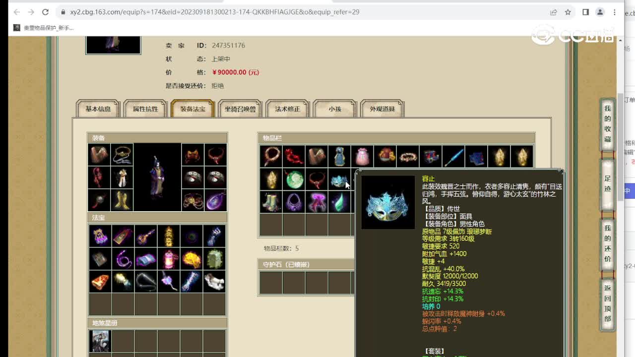This screenshot has height=357, width=635.
Task: Open the browser side panel icon
Action: (585, 12)
